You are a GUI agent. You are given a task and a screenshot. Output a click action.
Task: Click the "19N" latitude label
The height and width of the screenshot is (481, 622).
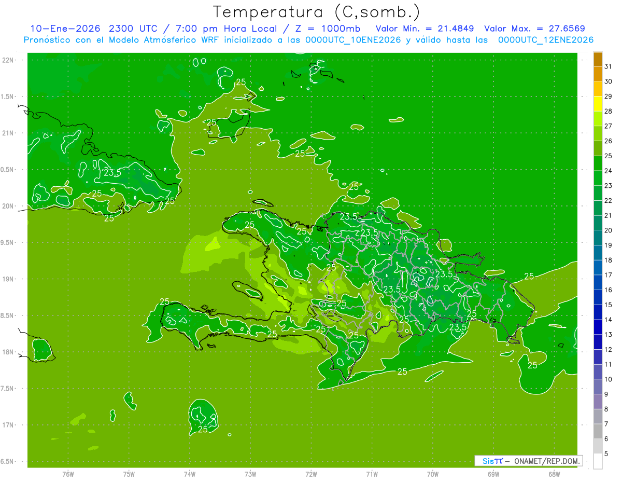8,279
